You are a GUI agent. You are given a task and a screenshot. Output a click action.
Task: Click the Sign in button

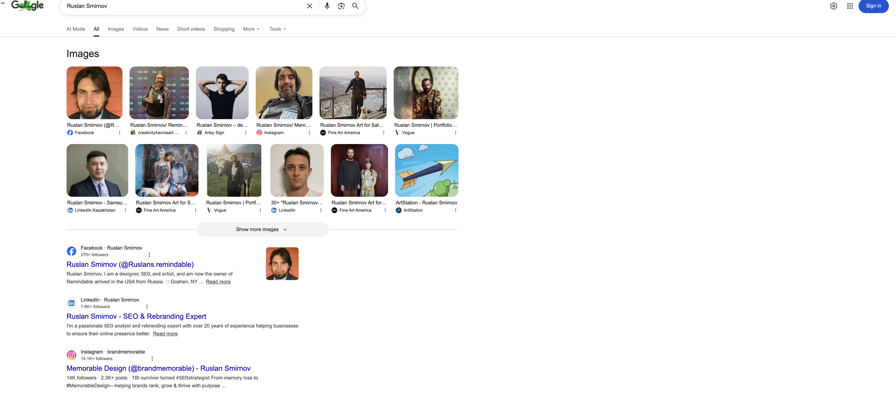point(873,6)
